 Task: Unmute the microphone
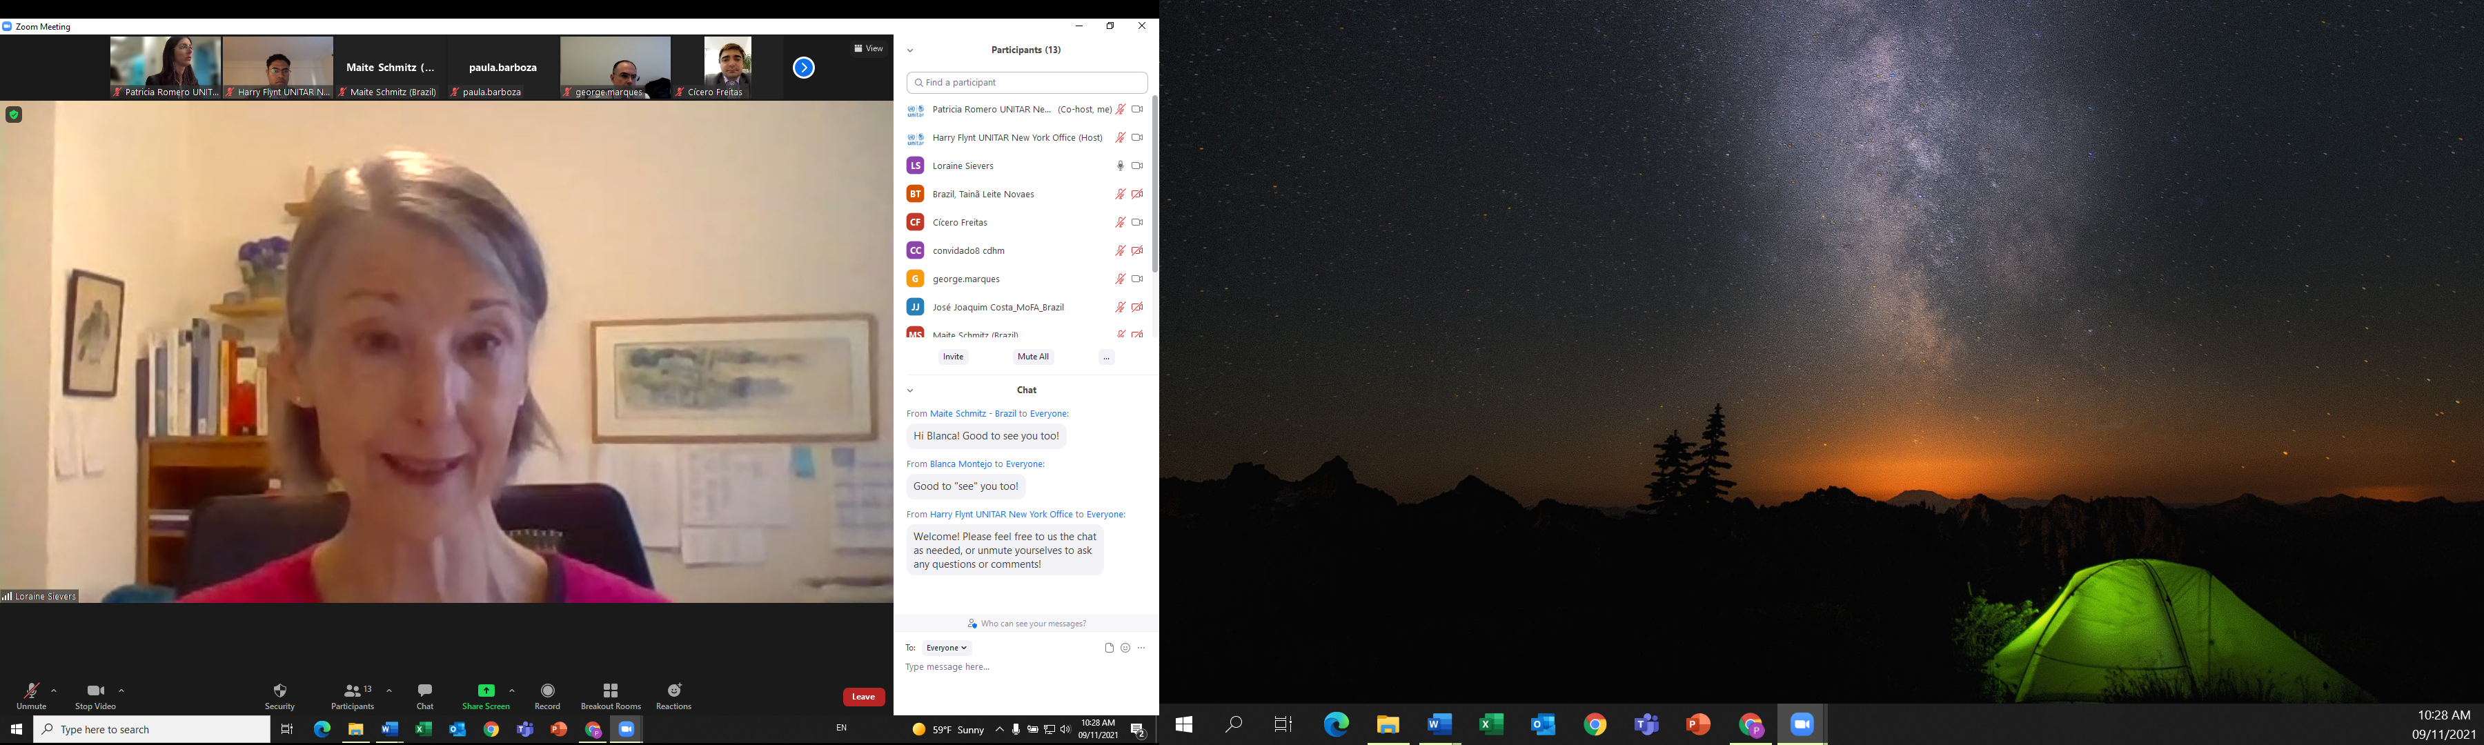31,691
